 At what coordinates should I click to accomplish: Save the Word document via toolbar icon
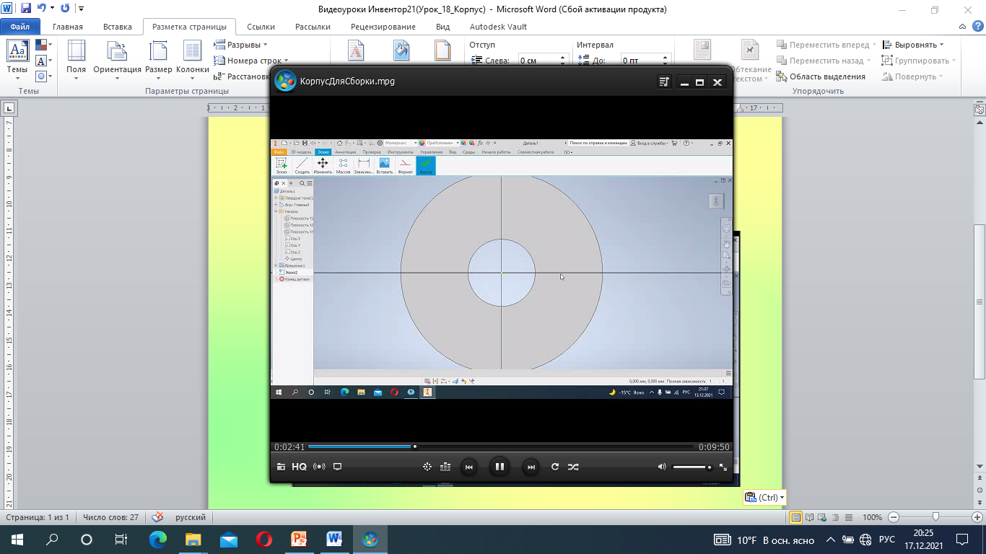click(x=26, y=9)
